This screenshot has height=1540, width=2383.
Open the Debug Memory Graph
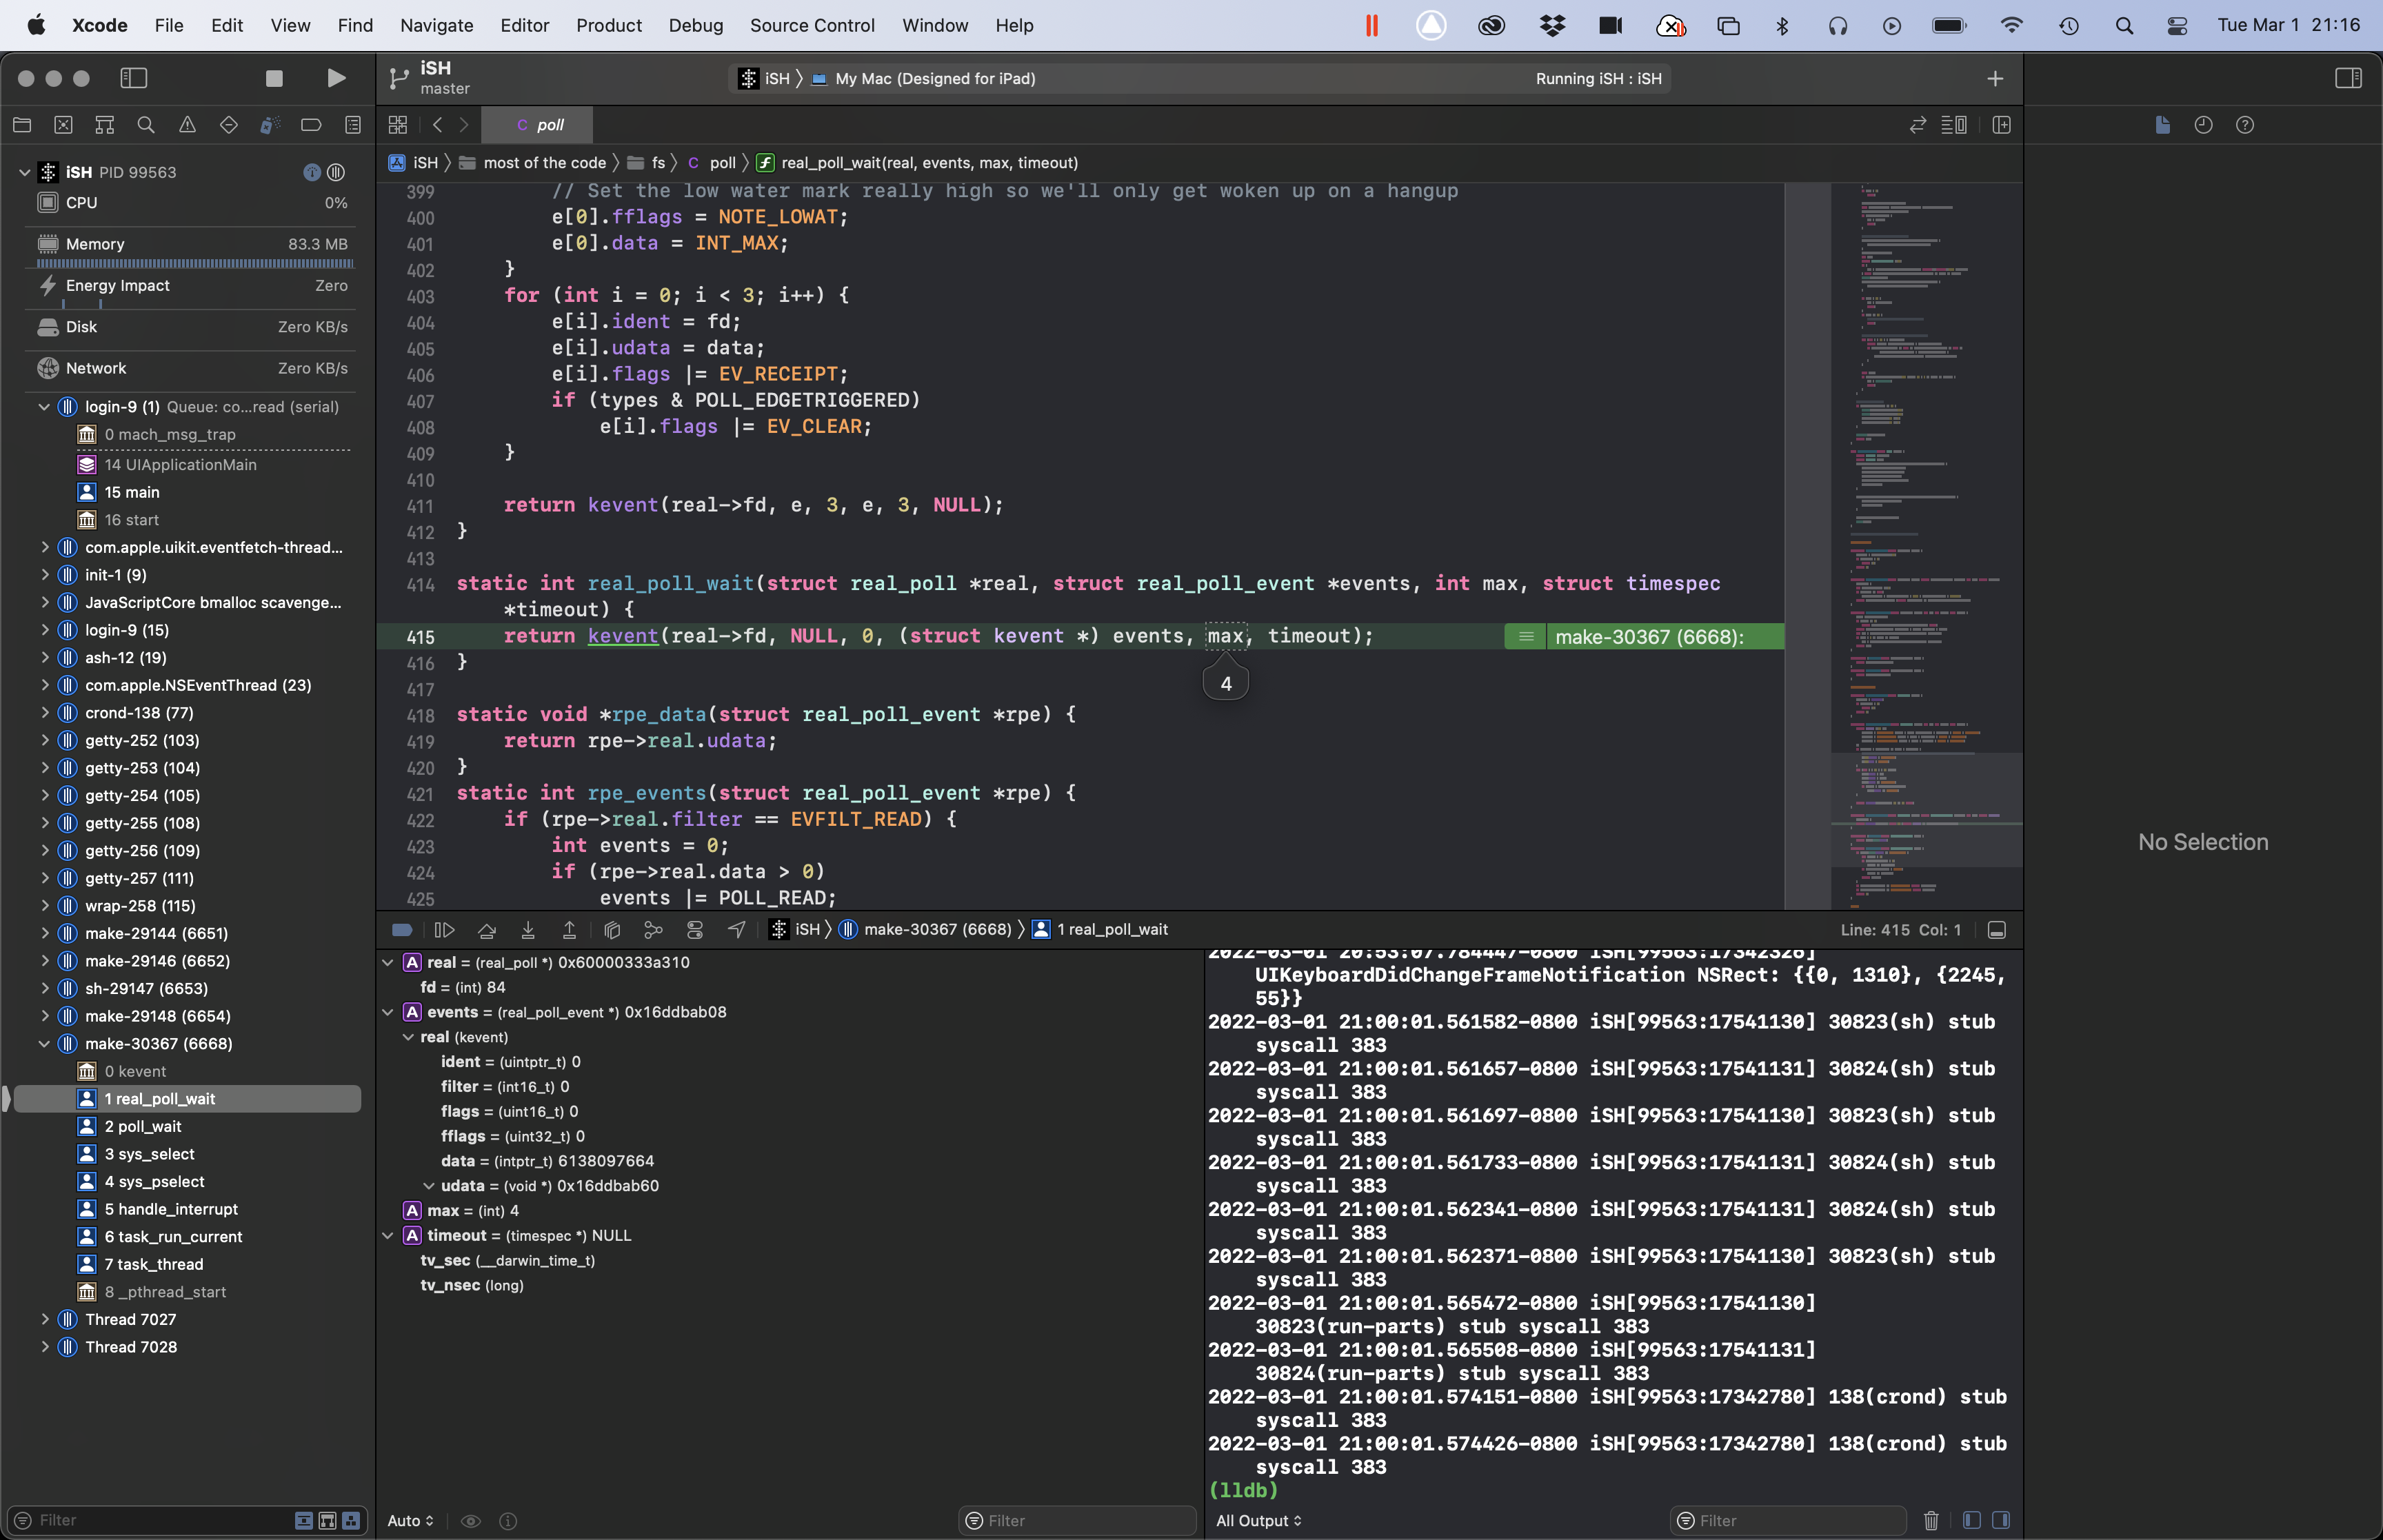[653, 930]
